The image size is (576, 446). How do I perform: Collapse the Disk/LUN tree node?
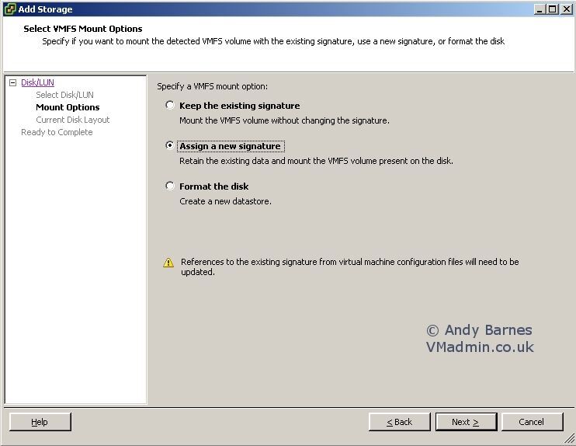click(12, 82)
